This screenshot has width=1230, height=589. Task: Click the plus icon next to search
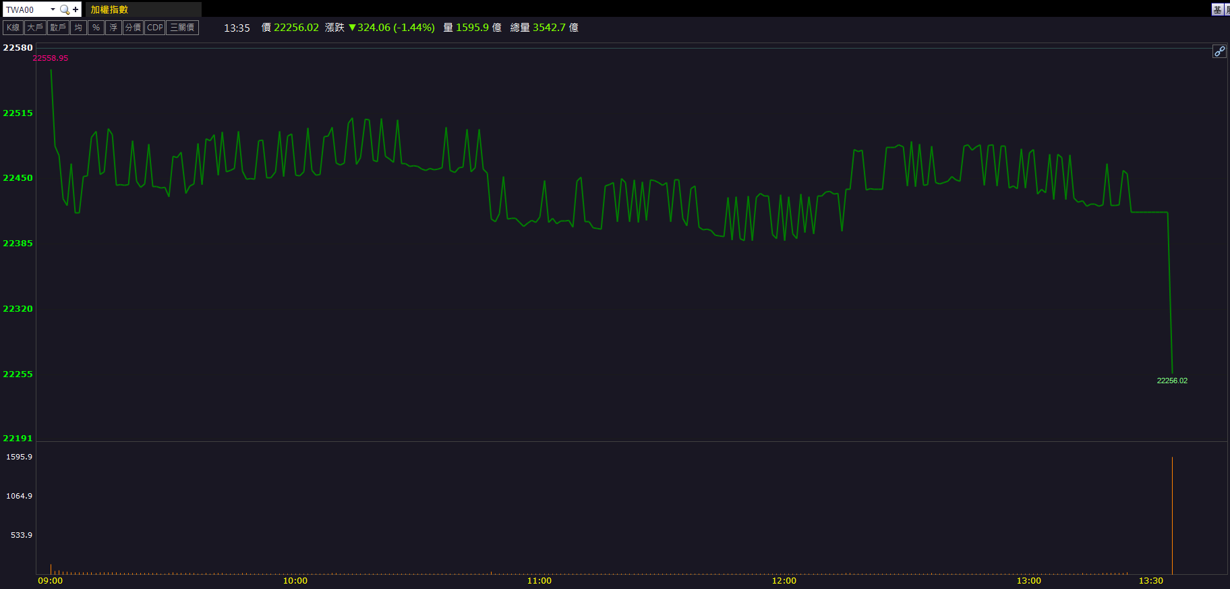[x=76, y=9]
